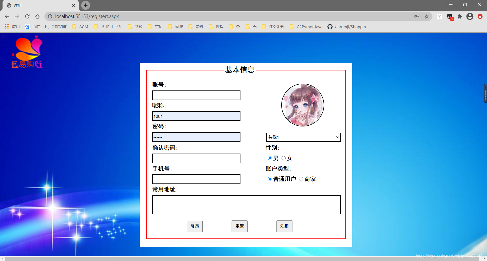Click the 昵称 field containing 1001
Screen dimensions: 487x261
[x=196, y=116]
